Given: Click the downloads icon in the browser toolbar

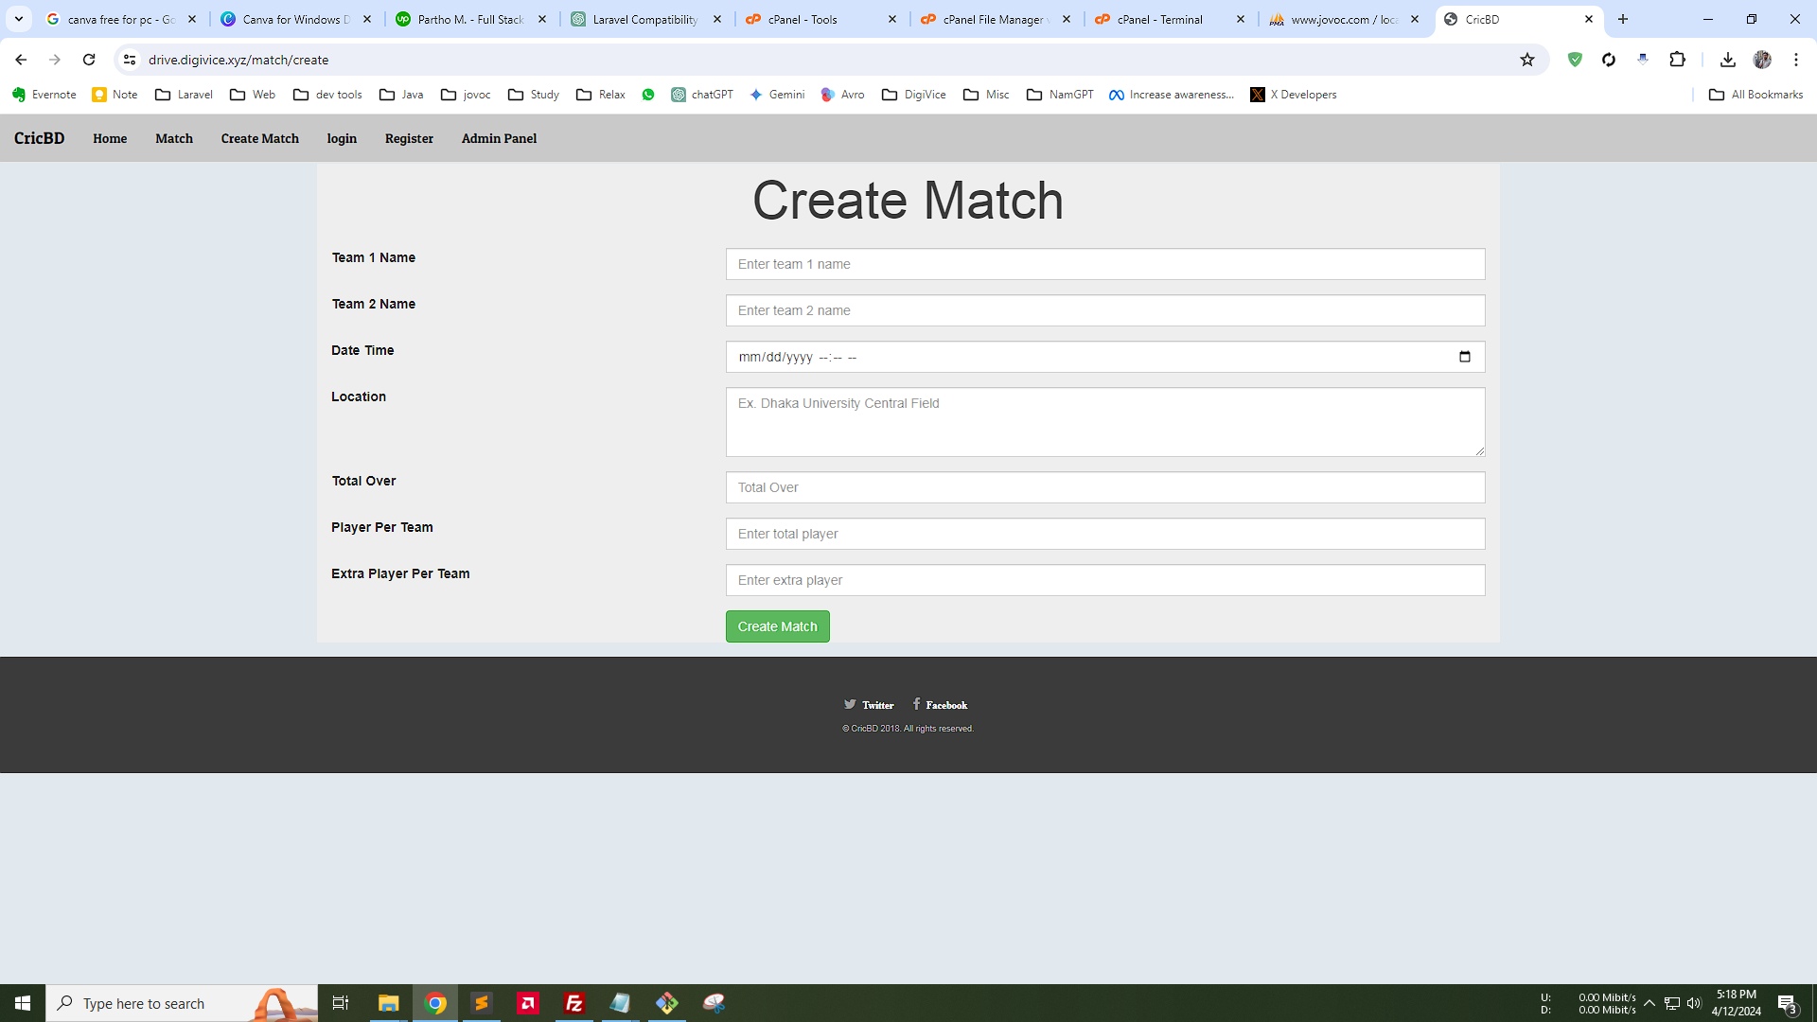Looking at the screenshot, I should pos(1727,60).
